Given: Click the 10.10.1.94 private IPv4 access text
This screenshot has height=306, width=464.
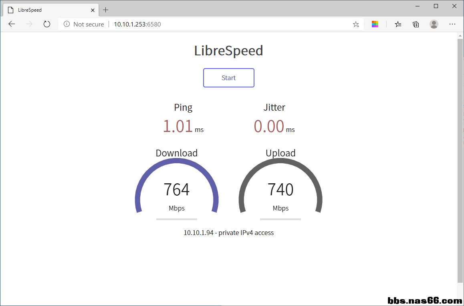Looking at the screenshot, I should click(228, 233).
